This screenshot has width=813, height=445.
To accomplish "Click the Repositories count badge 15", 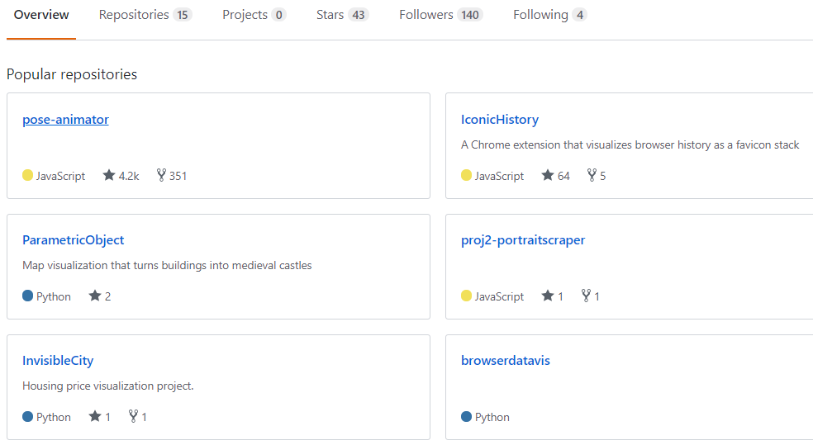I will [x=183, y=15].
